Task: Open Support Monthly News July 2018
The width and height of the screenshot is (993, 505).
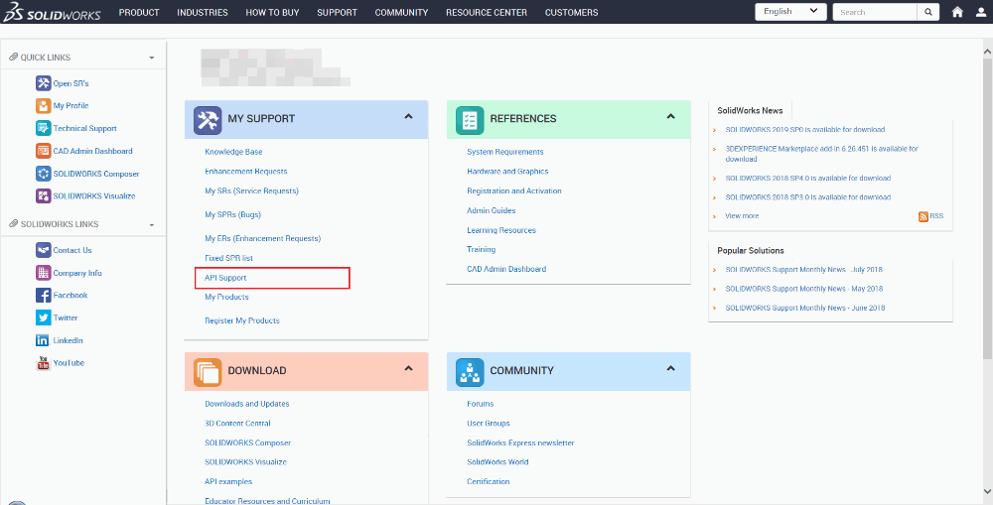Action: click(803, 270)
